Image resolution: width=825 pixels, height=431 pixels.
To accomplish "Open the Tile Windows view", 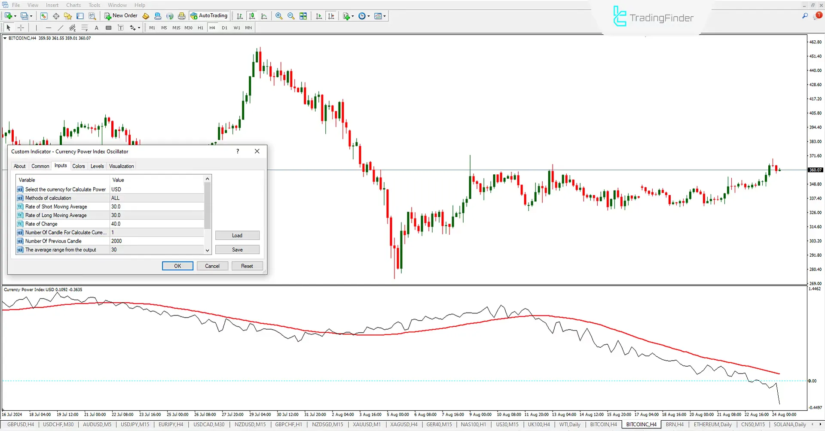I will coord(303,16).
